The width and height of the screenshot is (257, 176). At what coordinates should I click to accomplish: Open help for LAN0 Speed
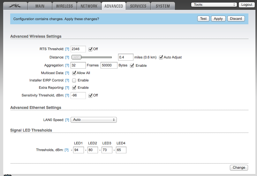tap(67, 120)
